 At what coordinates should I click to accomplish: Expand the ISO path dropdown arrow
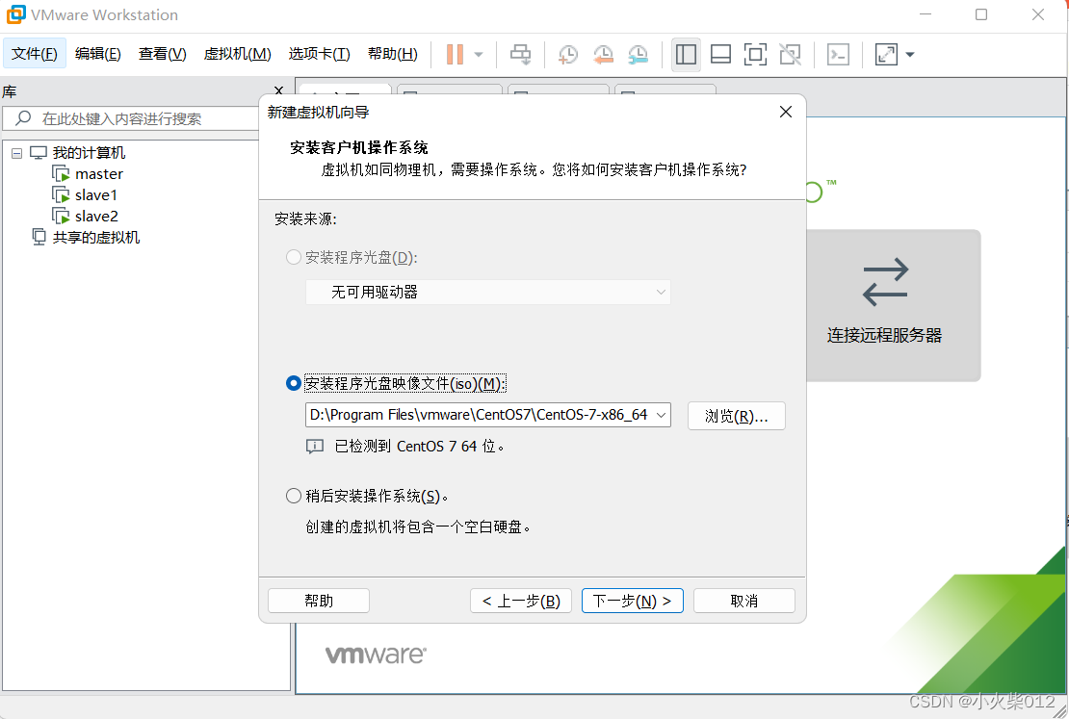(x=661, y=415)
